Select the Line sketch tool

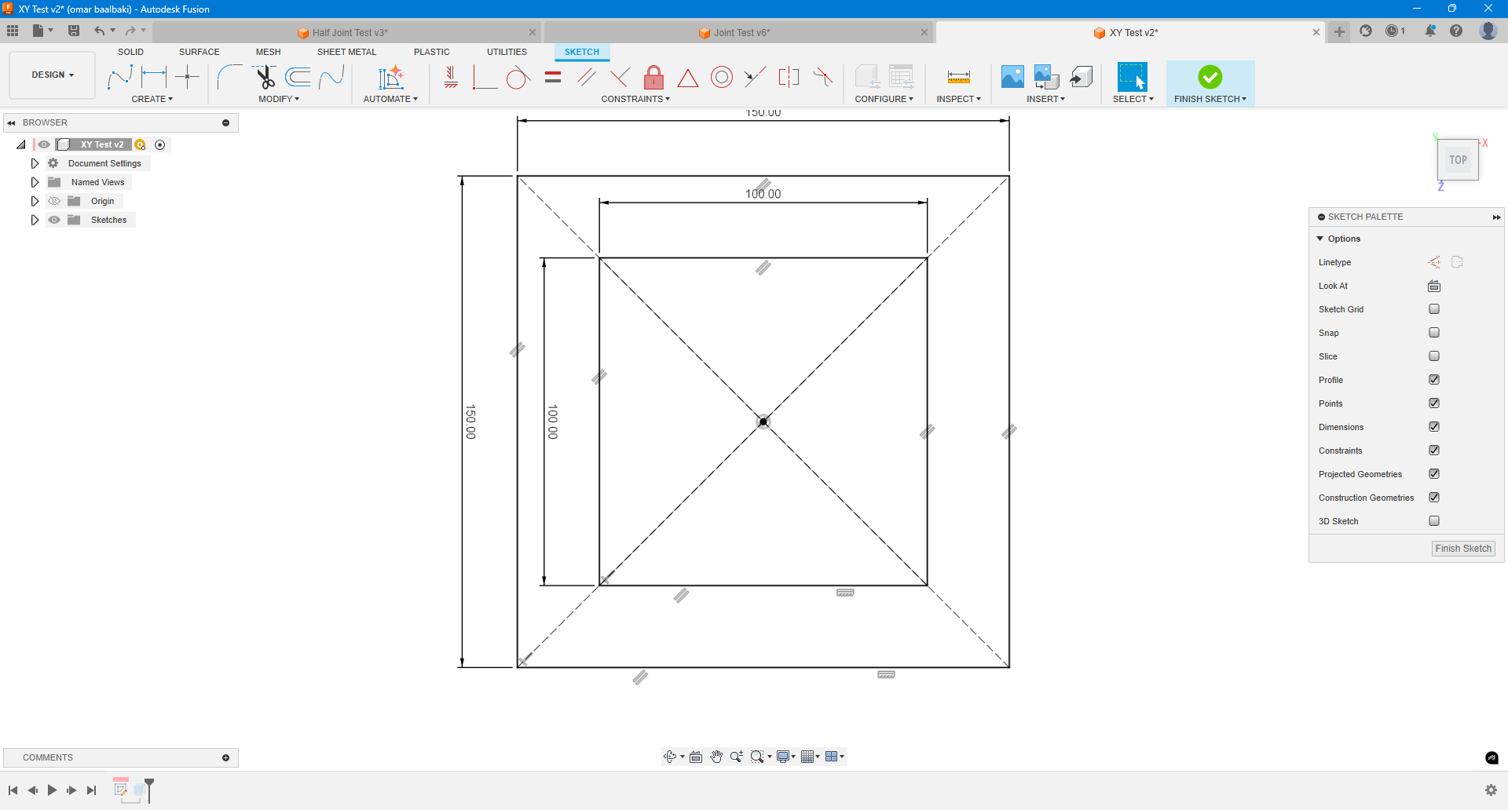click(119, 77)
